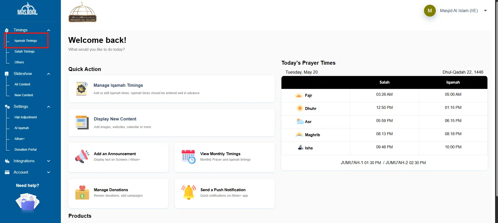Click the Manage Iqamah Timings moon icon
This screenshot has height=223, width=498.
(82, 89)
